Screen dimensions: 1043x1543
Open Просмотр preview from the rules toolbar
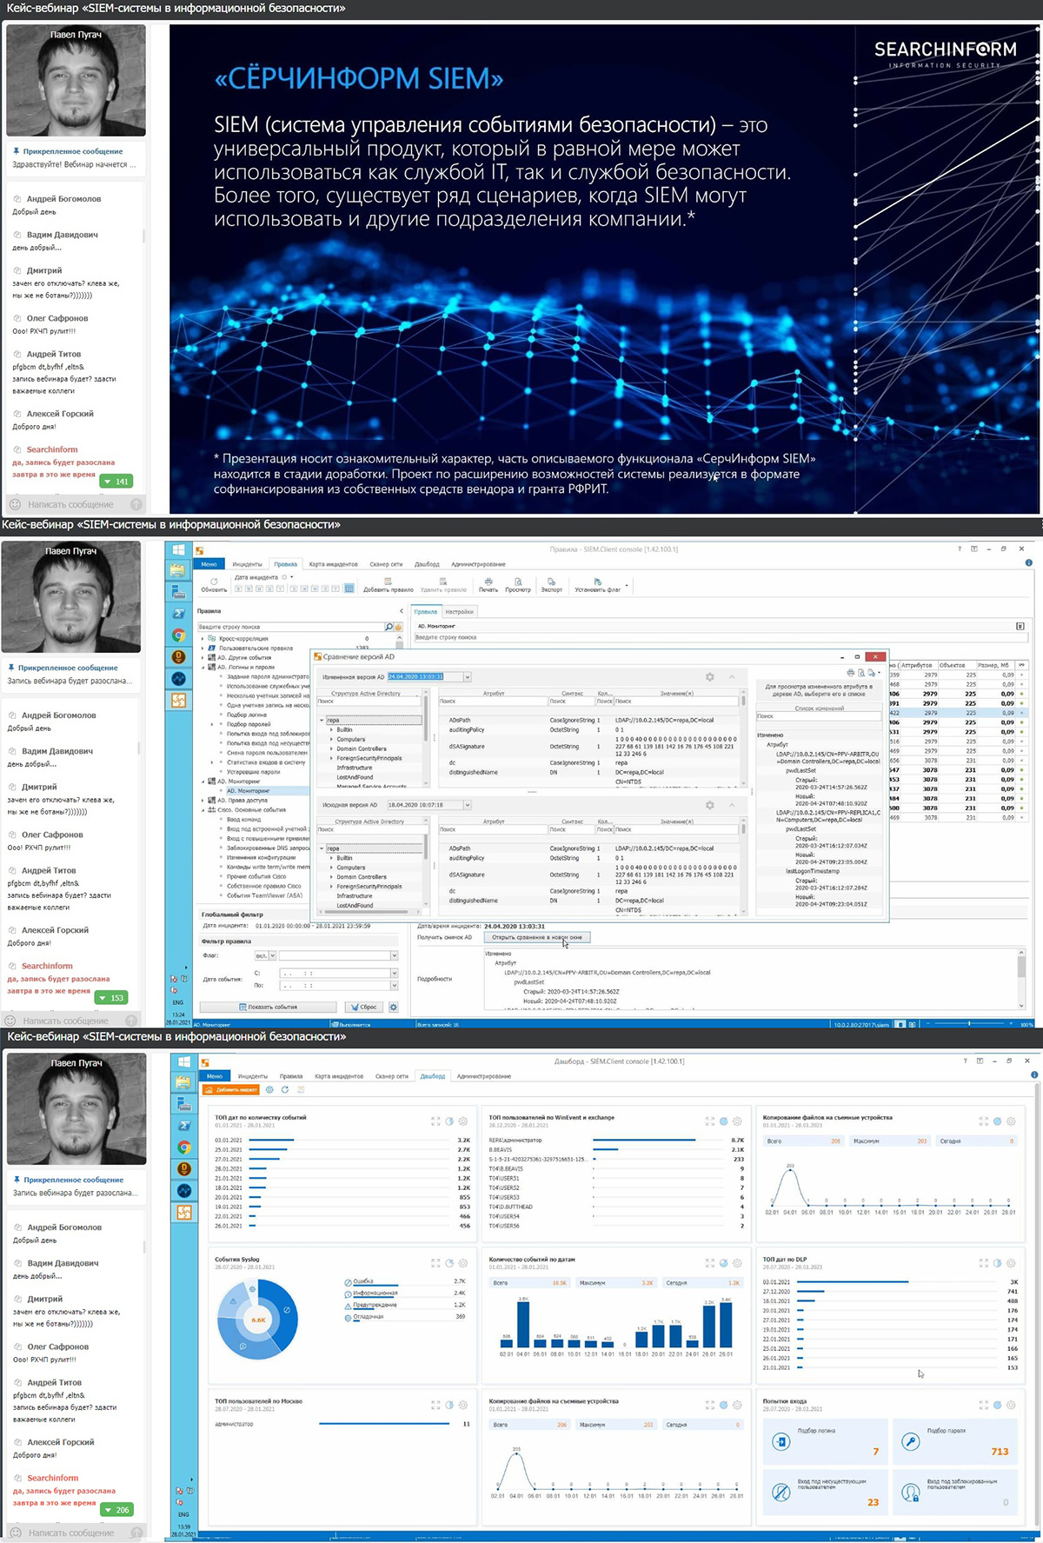(518, 581)
